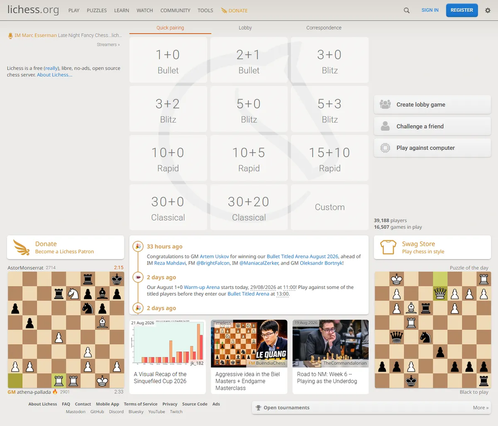Viewport: 498px width, 426px height.
Task: Click the black knight on the puzzle board
Action: click(x=425, y=337)
